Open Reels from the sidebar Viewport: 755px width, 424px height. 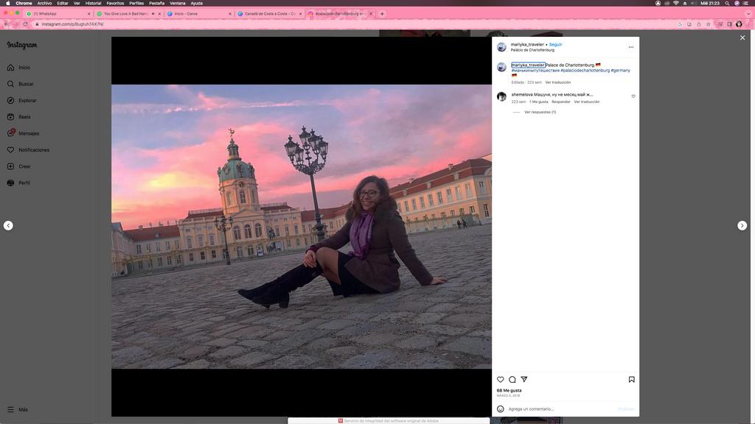point(19,117)
